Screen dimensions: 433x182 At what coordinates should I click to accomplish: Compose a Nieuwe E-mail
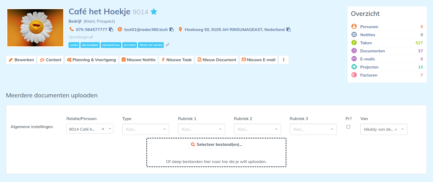pyautogui.click(x=259, y=60)
